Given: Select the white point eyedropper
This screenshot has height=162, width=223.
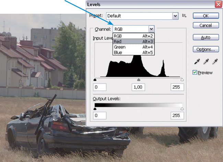Looking at the screenshot, I should click(215, 61).
